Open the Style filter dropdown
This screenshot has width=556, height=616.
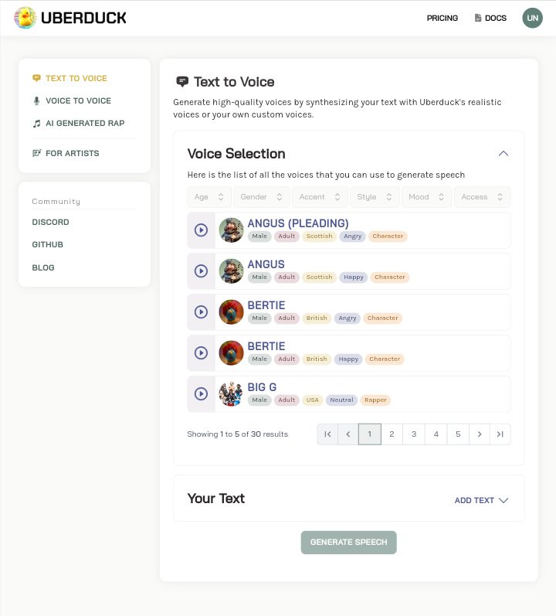coord(375,197)
